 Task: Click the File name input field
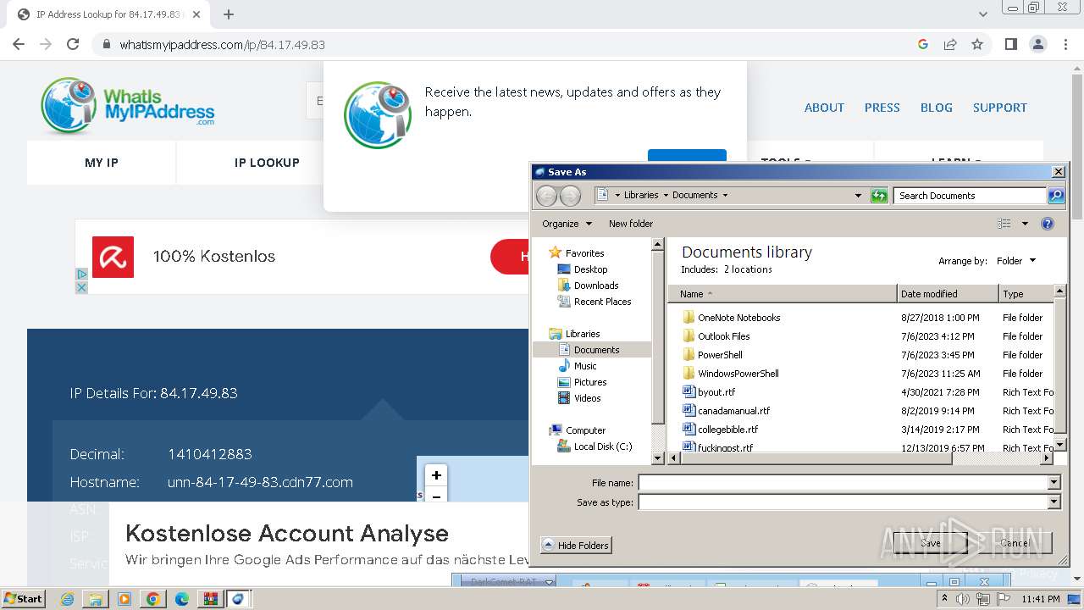coord(843,483)
